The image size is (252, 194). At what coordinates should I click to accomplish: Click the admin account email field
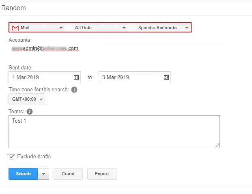[x=45, y=48]
